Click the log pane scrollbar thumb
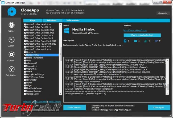The height and width of the screenshot is (118, 173). coord(167,87)
